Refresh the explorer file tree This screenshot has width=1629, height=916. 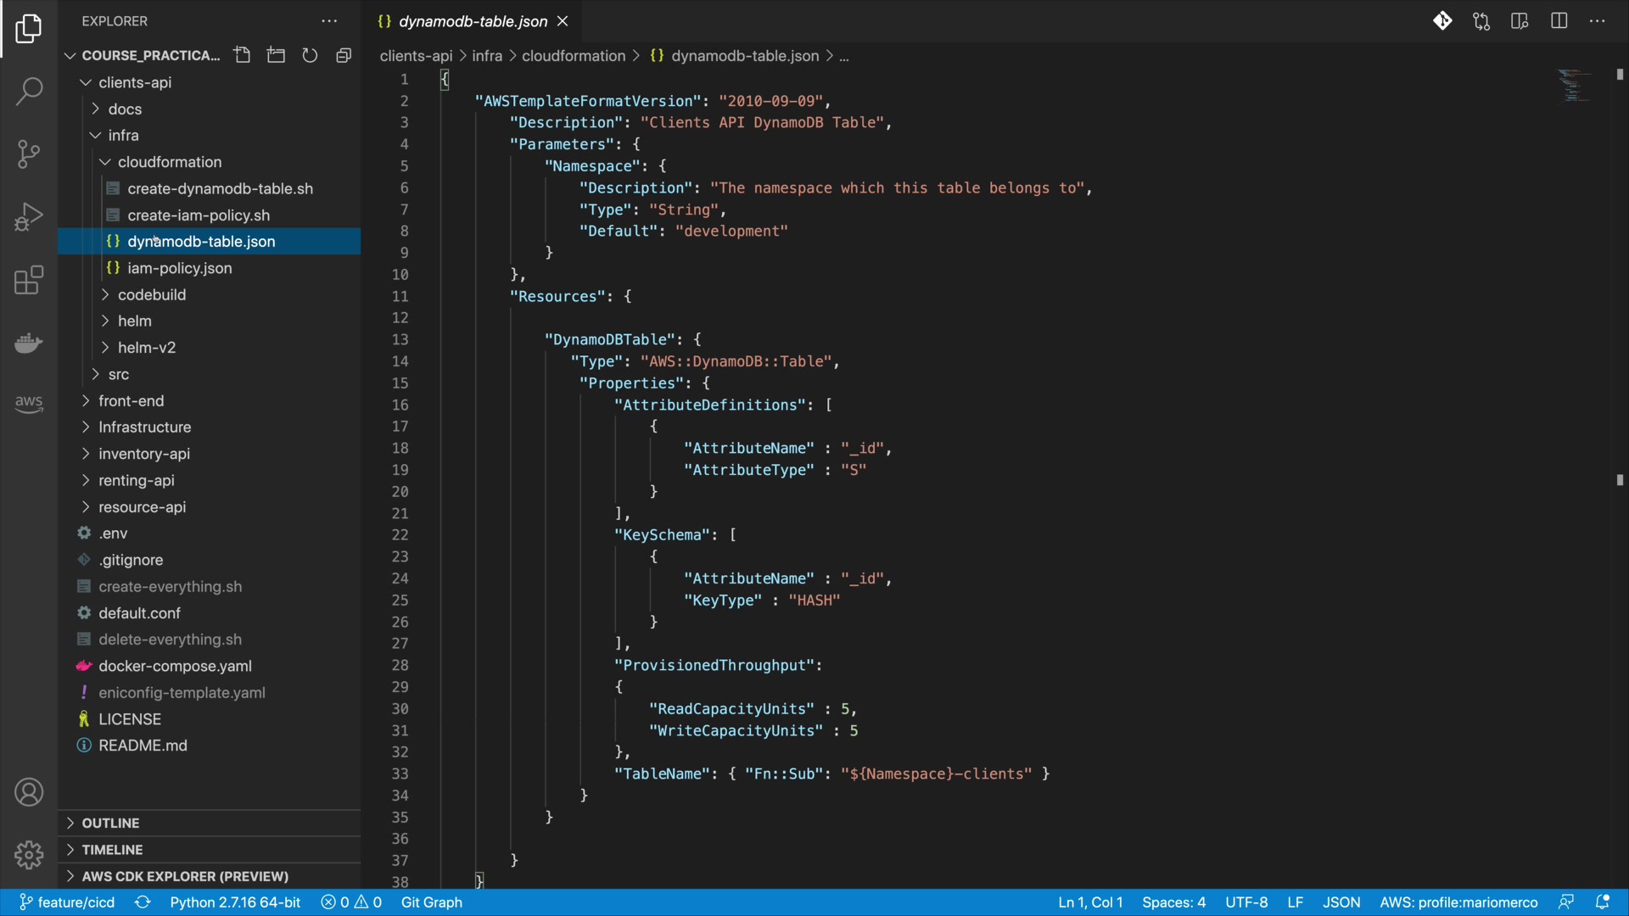(x=310, y=55)
